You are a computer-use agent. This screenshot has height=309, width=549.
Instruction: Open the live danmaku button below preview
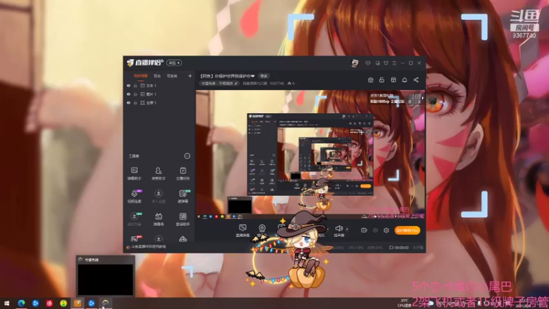[242, 231]
